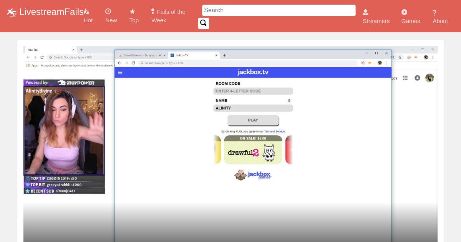Click the background Chrome window address bar
461x242 pixels.
81,57
